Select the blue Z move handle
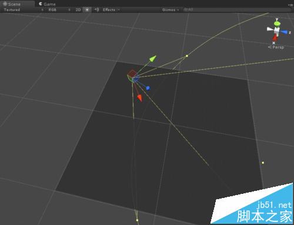294x225 pixels. click(x=148, y=88)
